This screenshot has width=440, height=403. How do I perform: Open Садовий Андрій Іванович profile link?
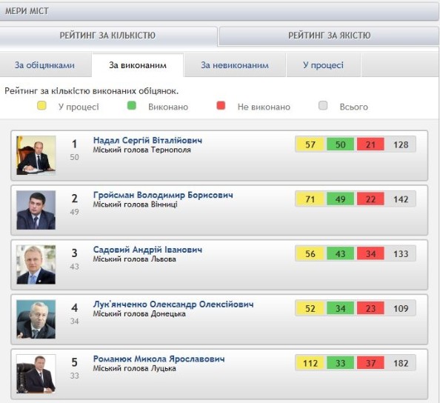tap(147, 250)
